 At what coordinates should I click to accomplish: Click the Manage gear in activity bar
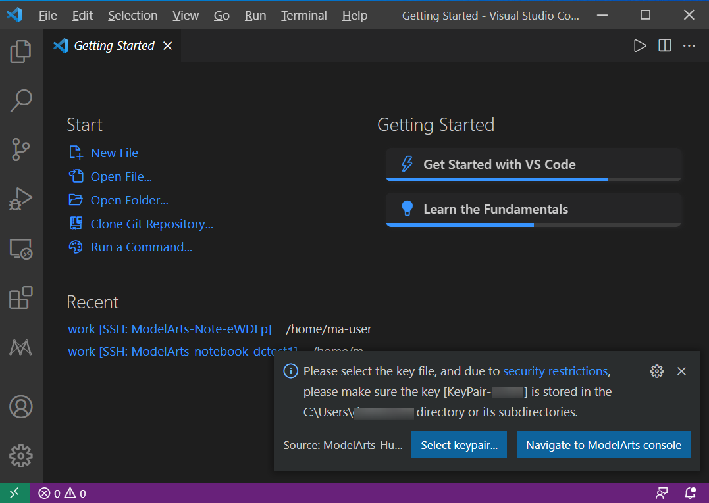pyautogui.click(x=21, y=455)
